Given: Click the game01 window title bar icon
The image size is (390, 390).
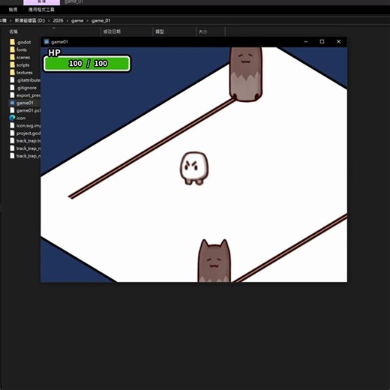Looking at the screenshot, I should coord(46,42).
